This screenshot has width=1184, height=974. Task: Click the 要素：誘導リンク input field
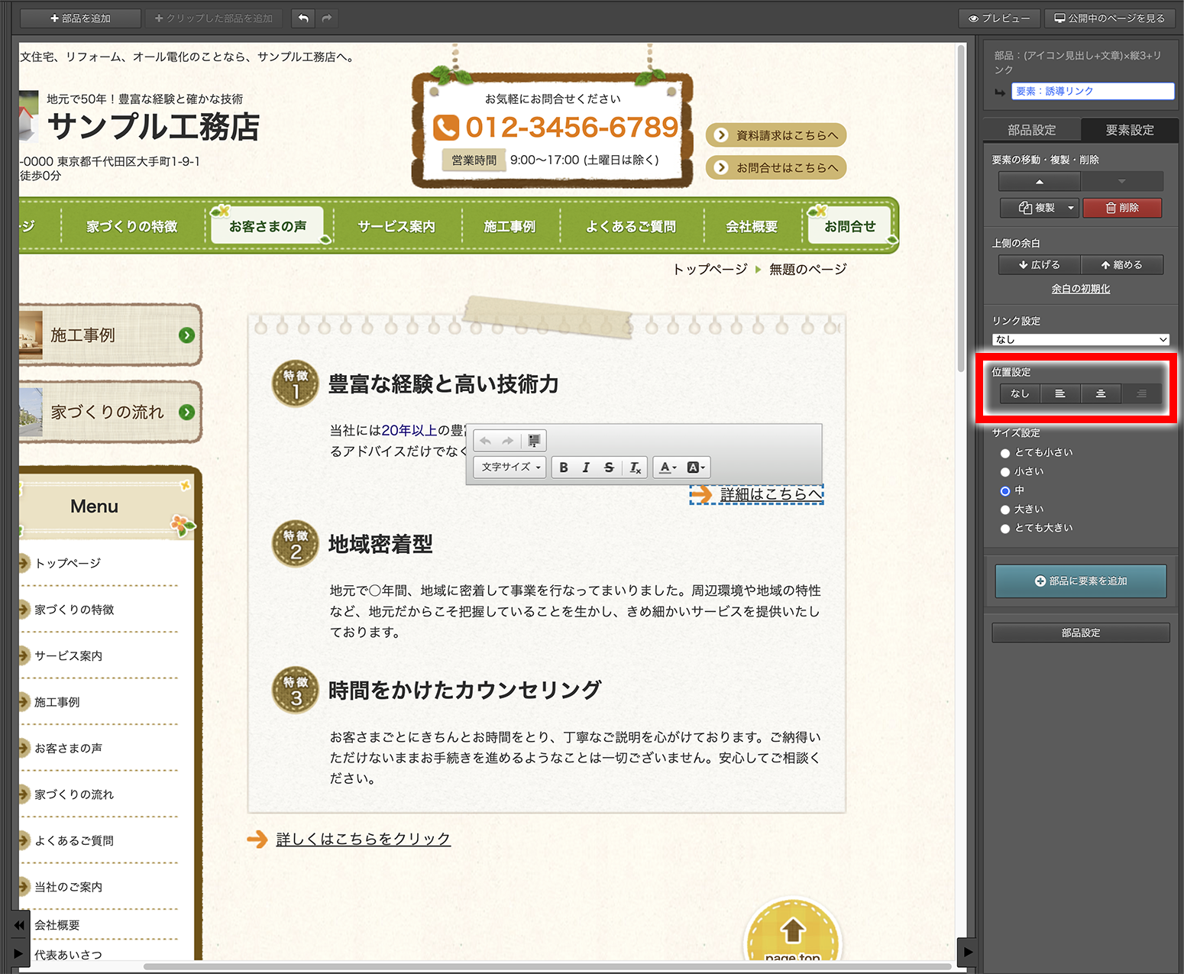[1092, 92]
